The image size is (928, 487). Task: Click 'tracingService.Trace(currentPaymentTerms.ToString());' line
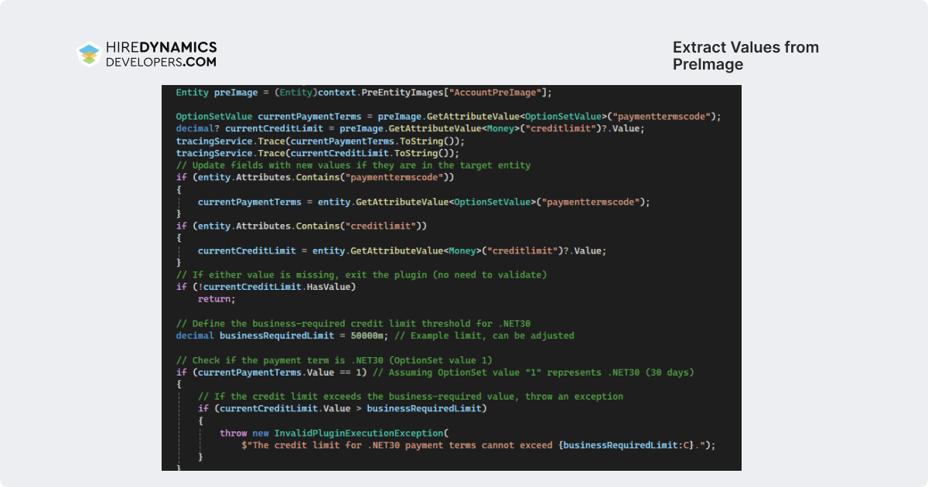pyautogui.click(x=320, y=141)
